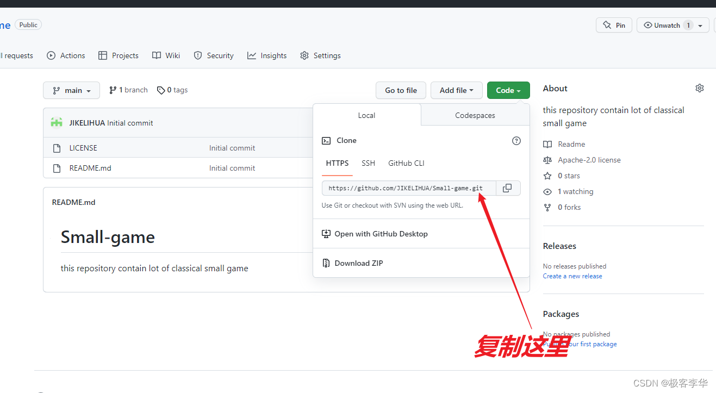Open the Wiki tab
Viewport: 716px width, 393px height.
click(166, 55)
